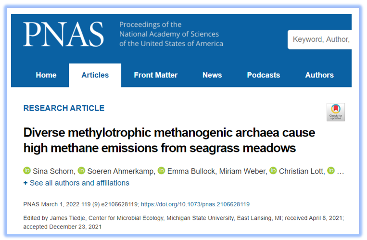Open Emma Bullock's ORCID icon
This screenshot has width=367, height=240.
coord(161,170)
